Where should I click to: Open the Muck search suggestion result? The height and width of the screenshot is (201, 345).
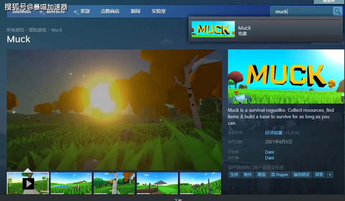pyautogui.click(x=266, y=29)
